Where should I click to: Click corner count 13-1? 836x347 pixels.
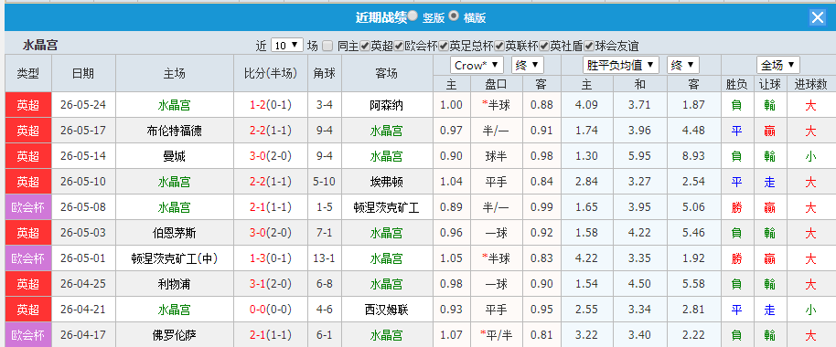(x=325, y=258)
